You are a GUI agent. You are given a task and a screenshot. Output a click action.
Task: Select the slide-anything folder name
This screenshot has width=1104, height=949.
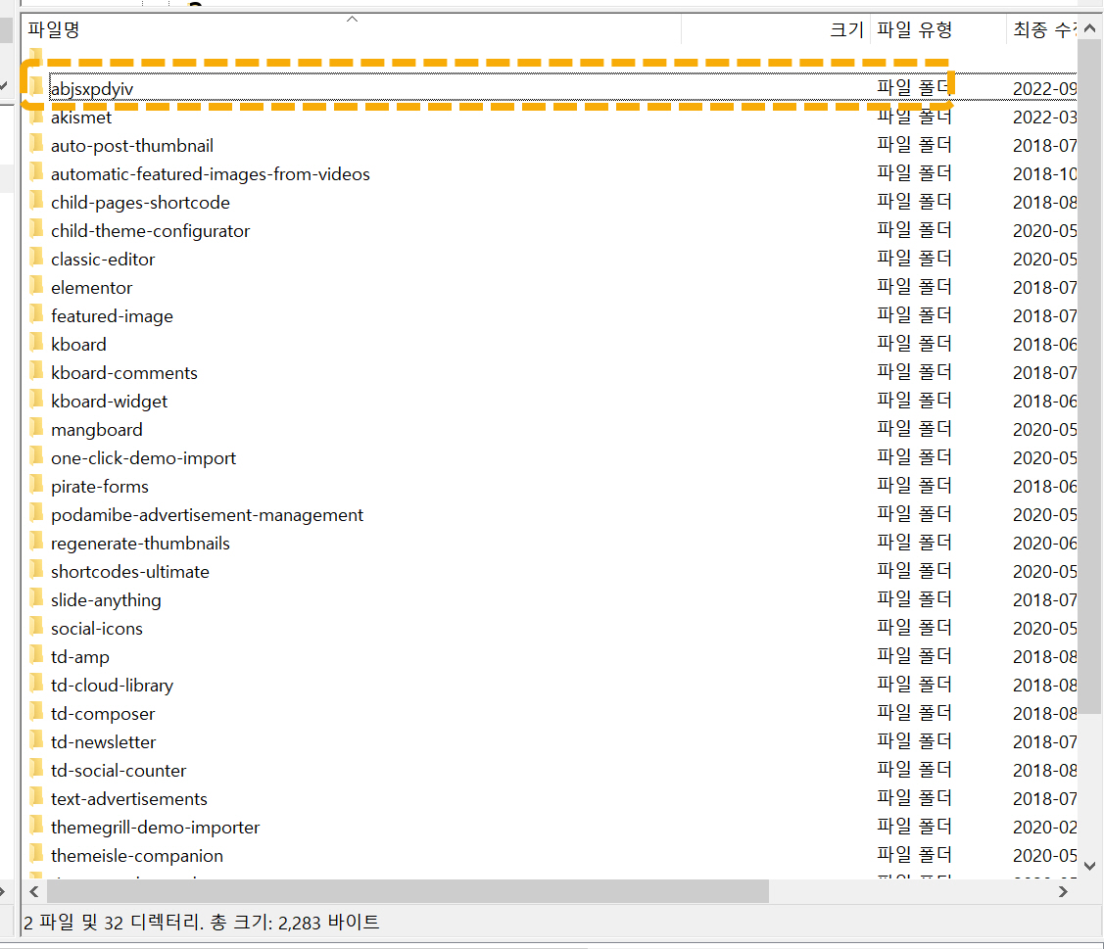point(106,599)
